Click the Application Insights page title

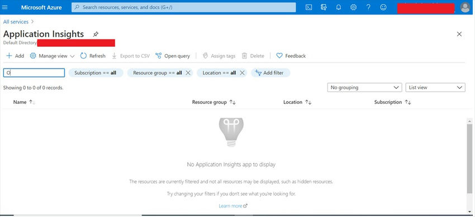tap(44, 34)
